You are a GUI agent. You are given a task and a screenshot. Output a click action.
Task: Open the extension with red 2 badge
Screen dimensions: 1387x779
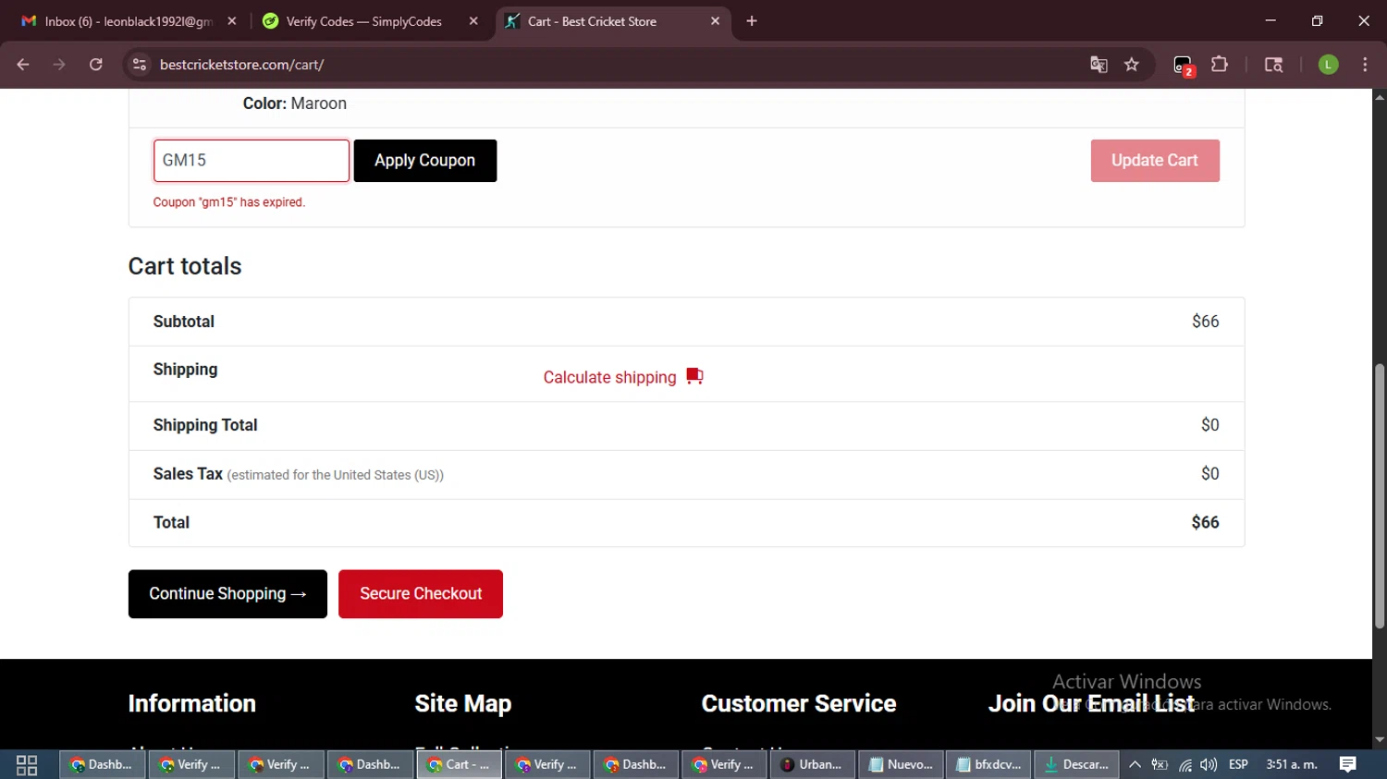pos(1184,66)
